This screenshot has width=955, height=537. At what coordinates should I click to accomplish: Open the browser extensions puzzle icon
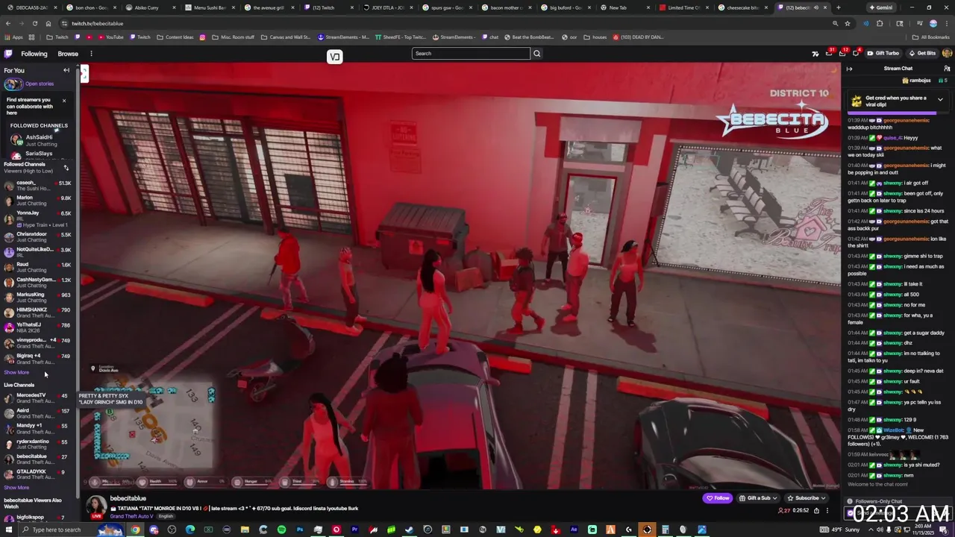pos(879,23)
